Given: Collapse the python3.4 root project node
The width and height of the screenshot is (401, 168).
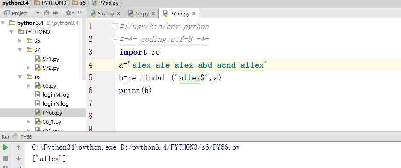Looking at the screenshot, I should (x=3, y=23).
